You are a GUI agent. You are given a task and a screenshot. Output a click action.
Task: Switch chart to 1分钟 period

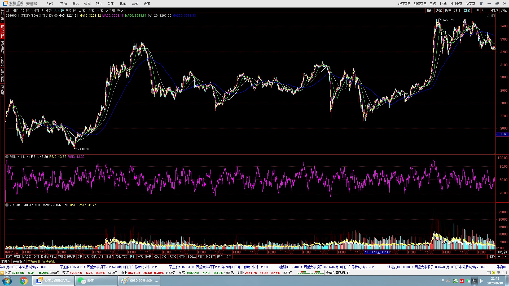pos(25,10)
